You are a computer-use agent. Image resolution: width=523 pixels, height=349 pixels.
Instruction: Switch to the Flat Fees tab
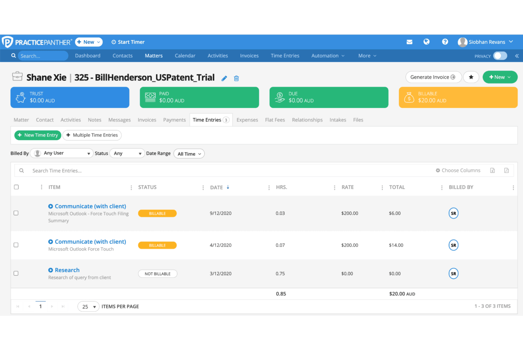(x=275, y=120)
